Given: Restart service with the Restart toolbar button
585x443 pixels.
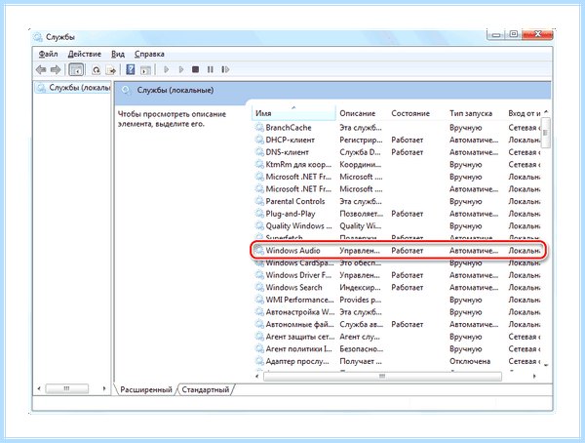Looking at the screenshot, I should (x=225, y=69).
